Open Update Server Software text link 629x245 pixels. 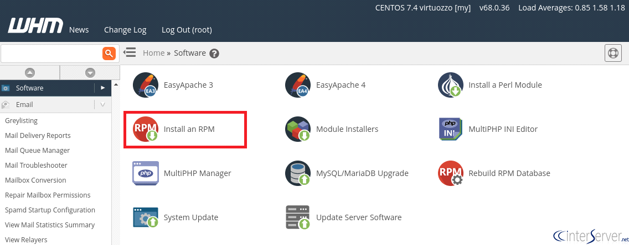point(359,217)
